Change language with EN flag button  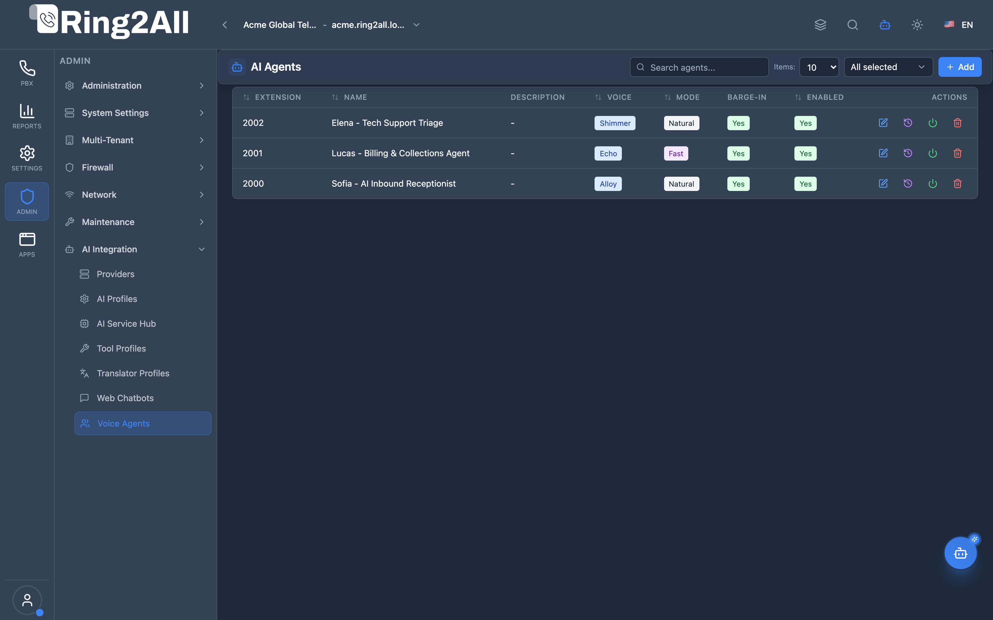pyautogui.click(x=959, y=24)
